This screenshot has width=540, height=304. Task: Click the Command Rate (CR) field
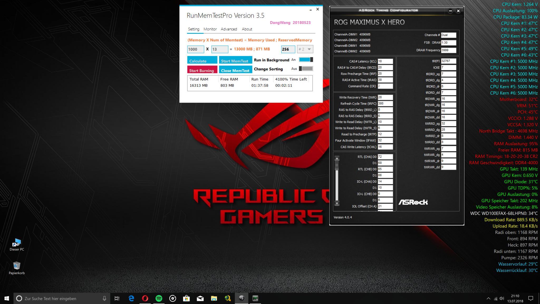coord(385,86)
